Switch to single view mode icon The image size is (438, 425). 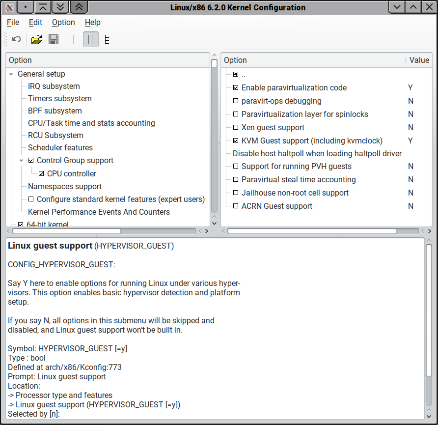click(74, 40)
